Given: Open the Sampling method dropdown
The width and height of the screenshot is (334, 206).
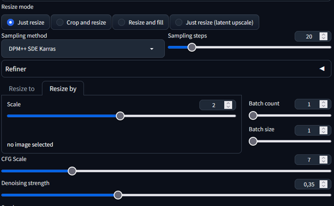Looking at the screenshot, I should (83, 48).
